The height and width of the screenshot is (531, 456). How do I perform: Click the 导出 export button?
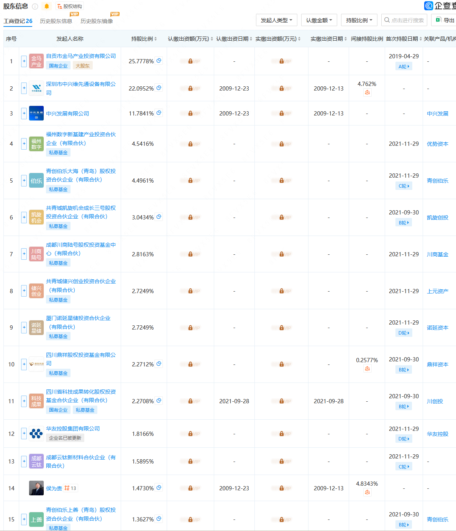[445, 20]
